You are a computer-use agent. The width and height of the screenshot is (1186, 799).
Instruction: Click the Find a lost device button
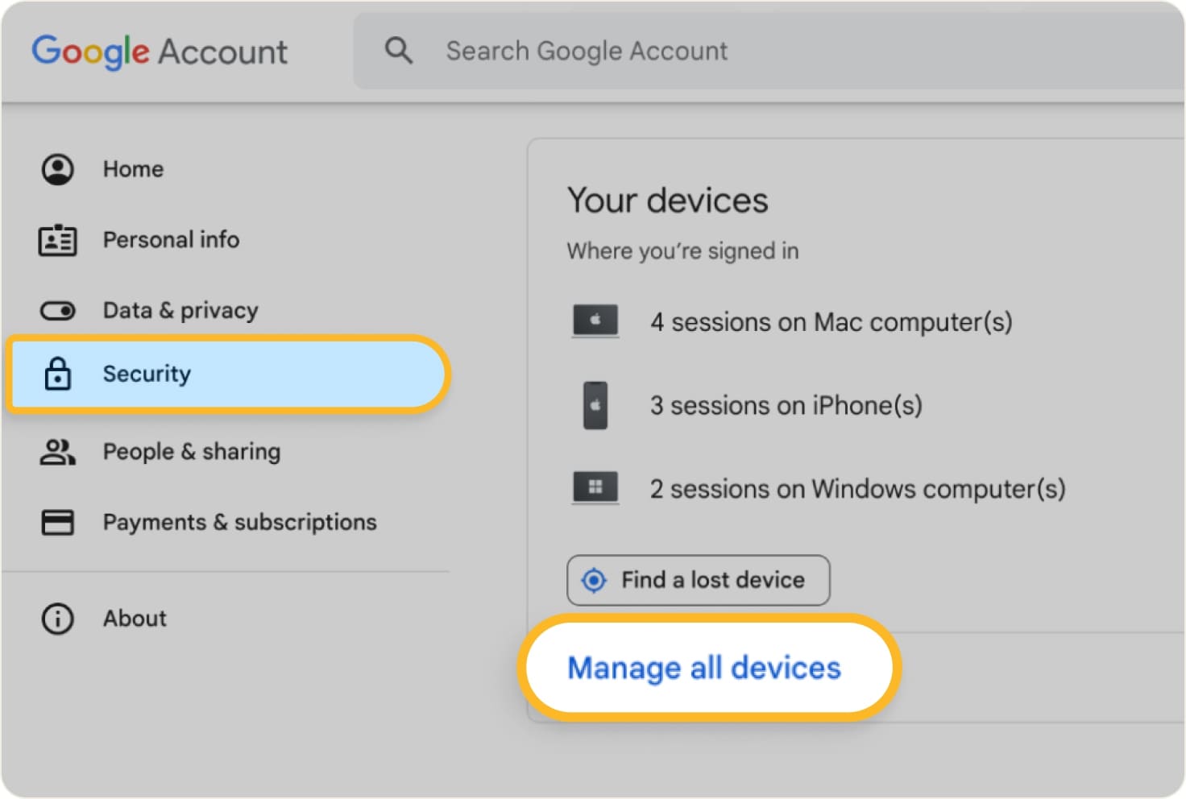point(696,580)
